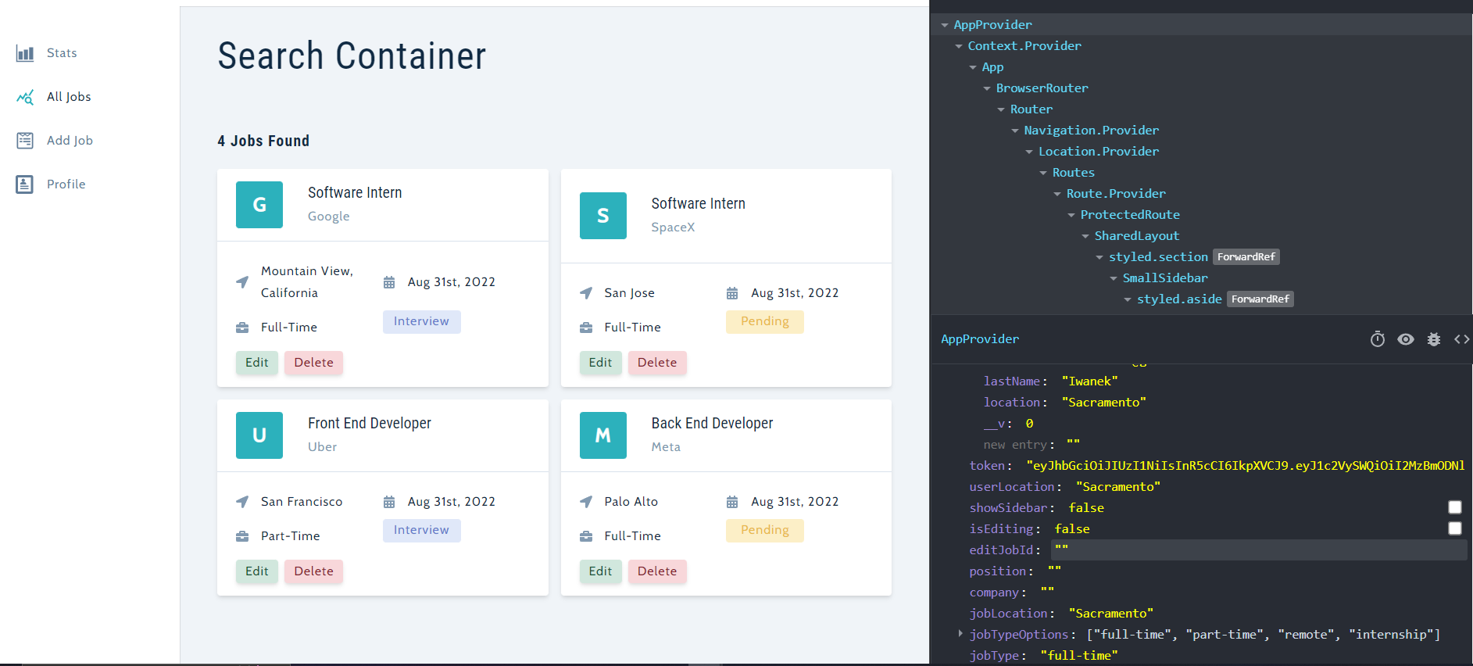Click the Add Job form icon
1473x666 pixels.
click(x=25, y=141)
